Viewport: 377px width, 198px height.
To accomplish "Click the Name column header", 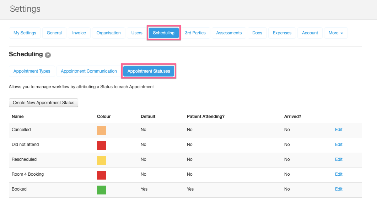I will [x=17, y=116].
